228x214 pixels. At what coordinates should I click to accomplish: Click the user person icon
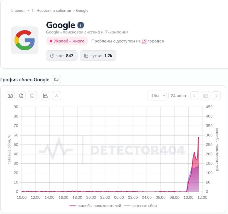pyautogui.click(x=56, y=96)
